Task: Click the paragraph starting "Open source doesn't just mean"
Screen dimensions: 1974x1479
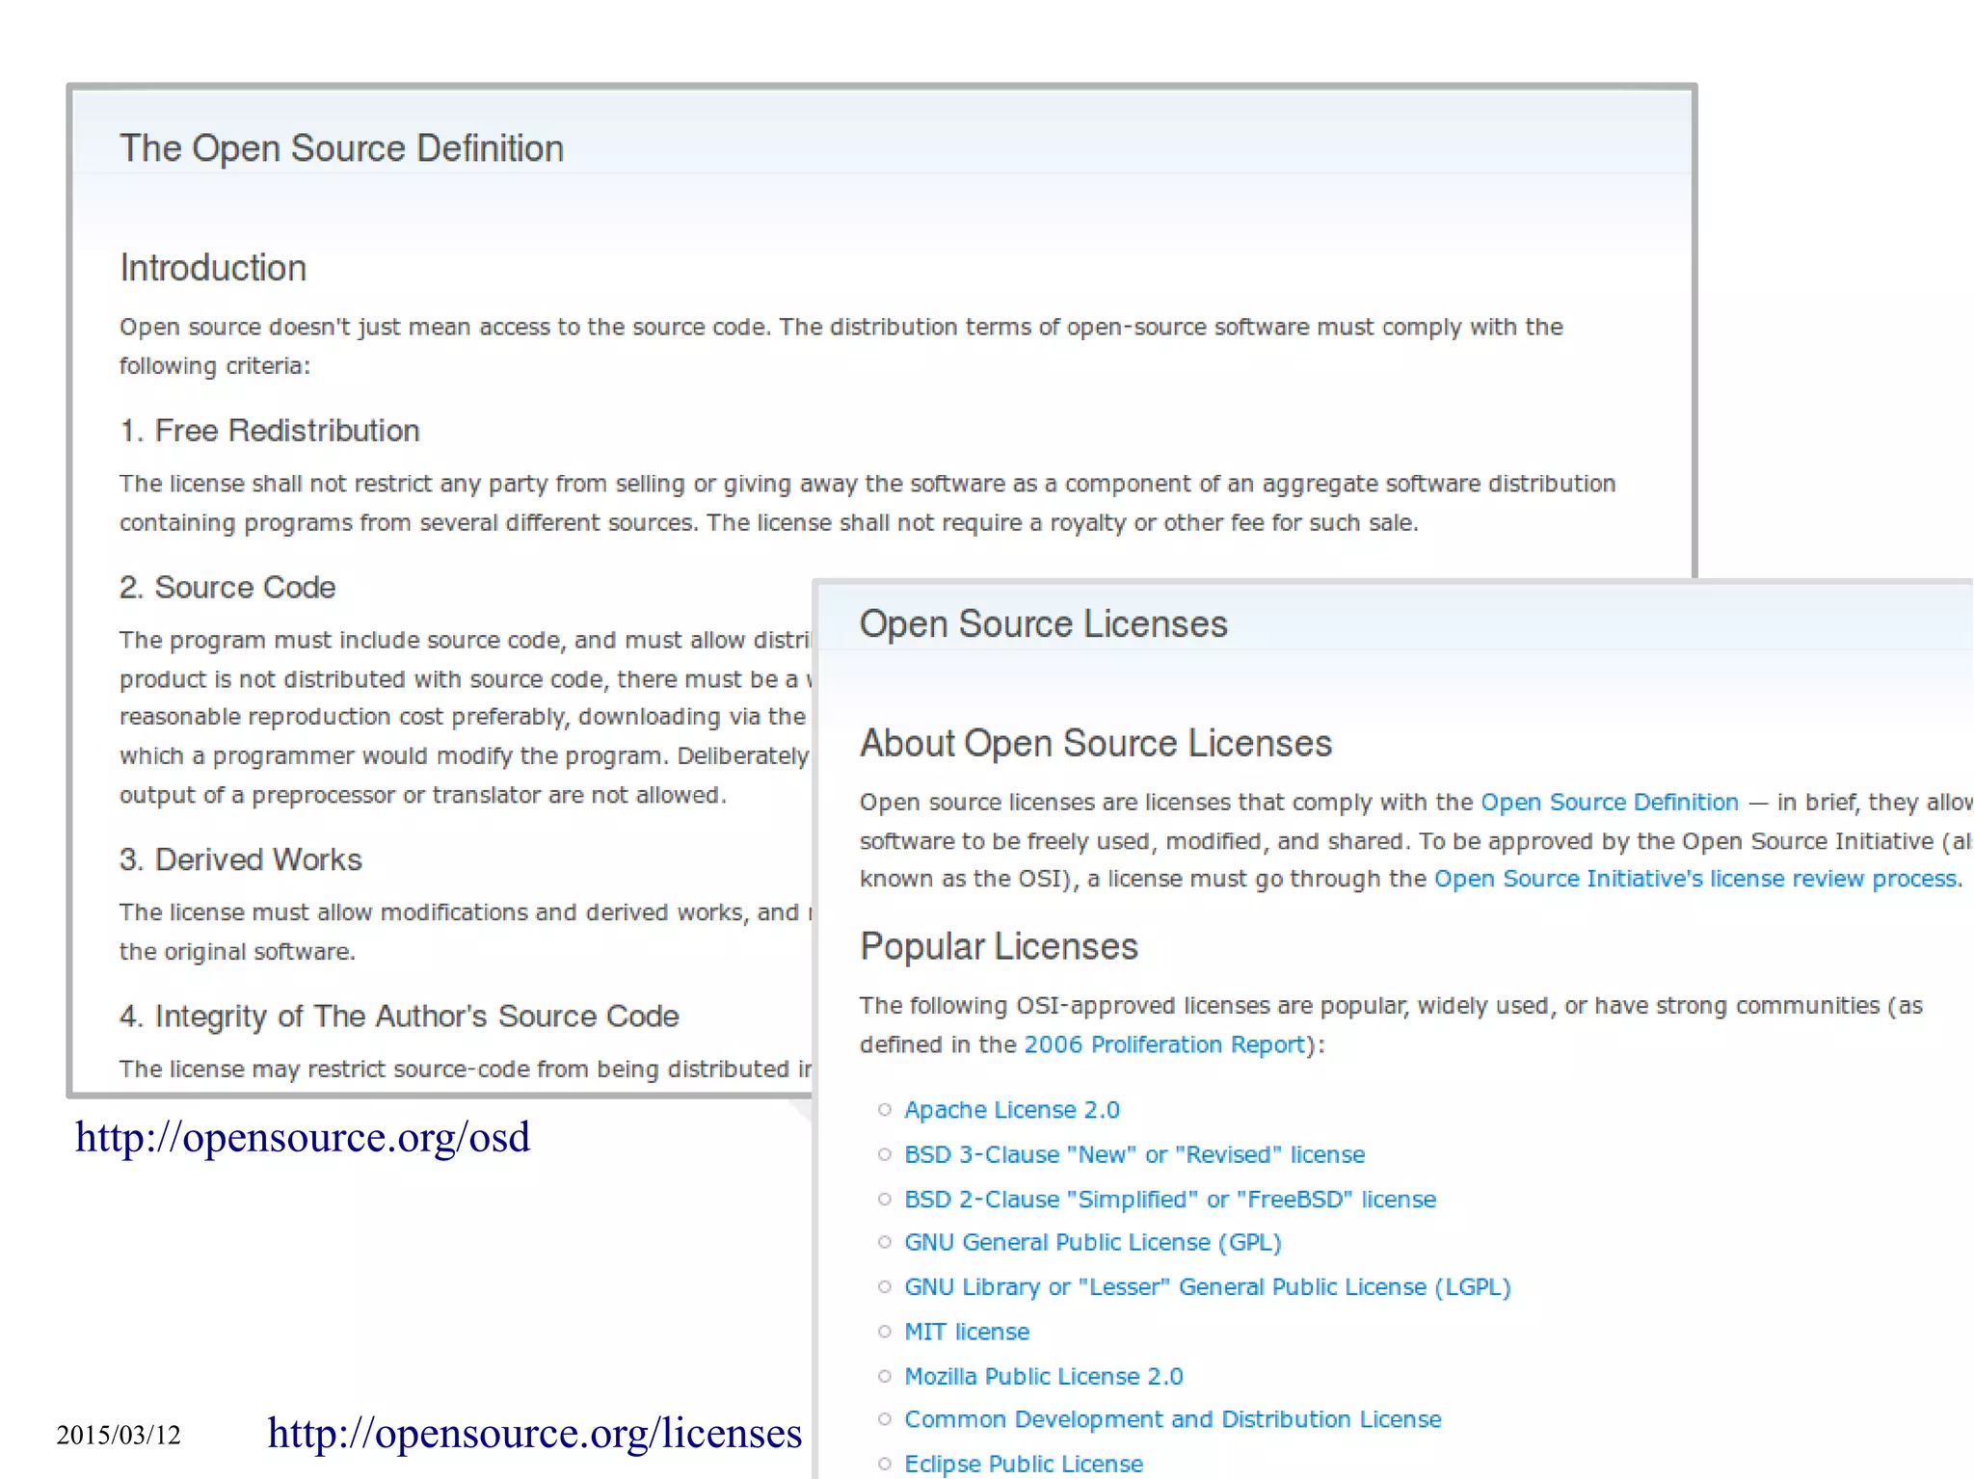Action: [x=840, y=346]
